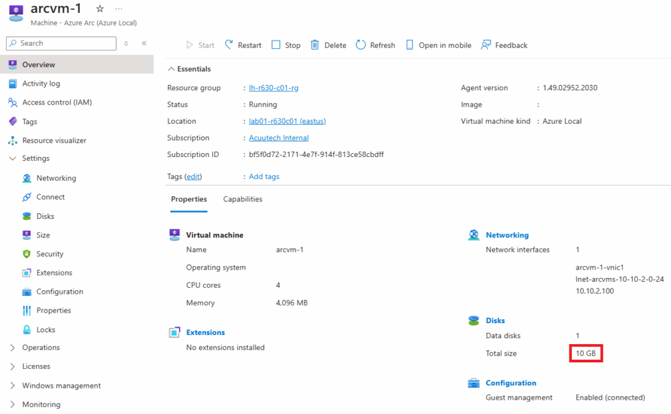
Task: Open the Disks heading link in Properties
Action: point(495,320)
